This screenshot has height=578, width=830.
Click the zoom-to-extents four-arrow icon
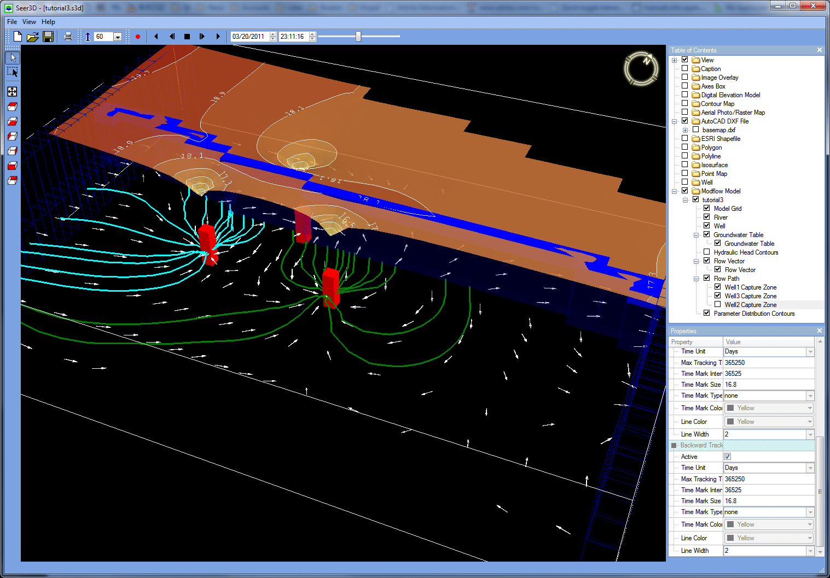coord(12,92)
